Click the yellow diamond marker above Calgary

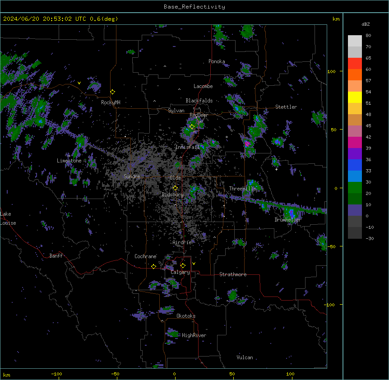[x=183, y=266]
